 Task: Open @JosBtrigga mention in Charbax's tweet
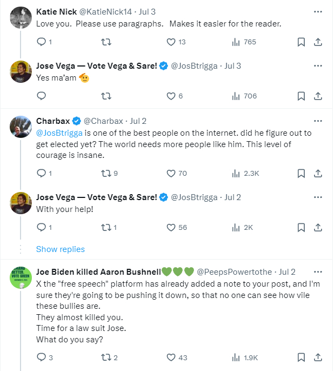click(x=59, y=132)
